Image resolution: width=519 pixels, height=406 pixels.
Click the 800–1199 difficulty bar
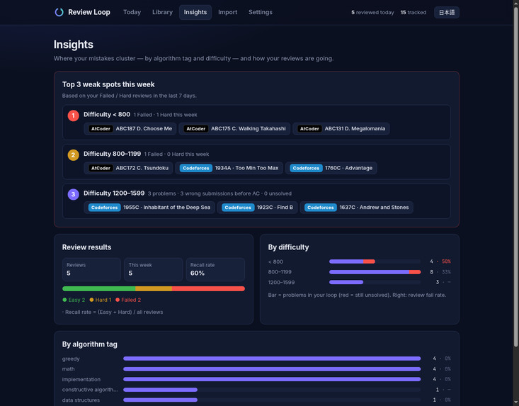pyautogui.click(x=375, y=272)
